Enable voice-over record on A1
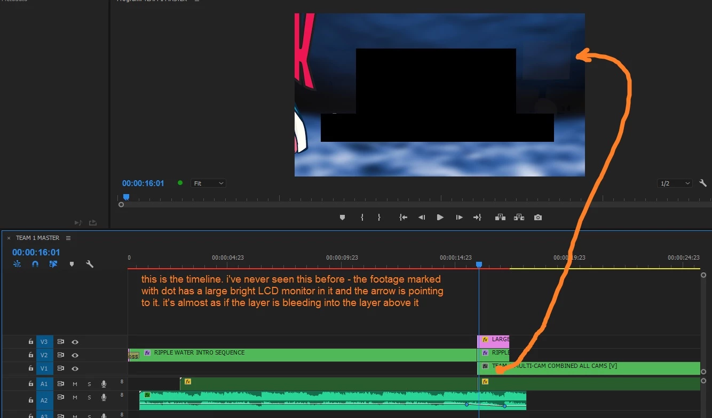The image size is (712, 418). [104, 384]
